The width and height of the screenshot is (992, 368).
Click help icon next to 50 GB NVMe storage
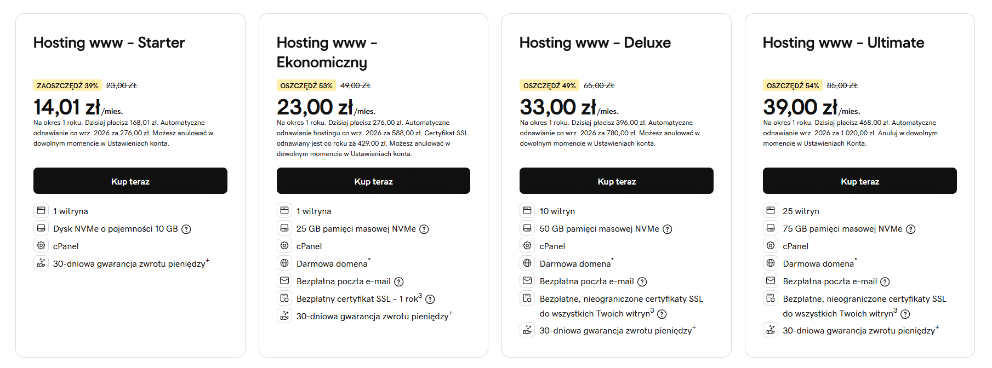click(668, 229)
